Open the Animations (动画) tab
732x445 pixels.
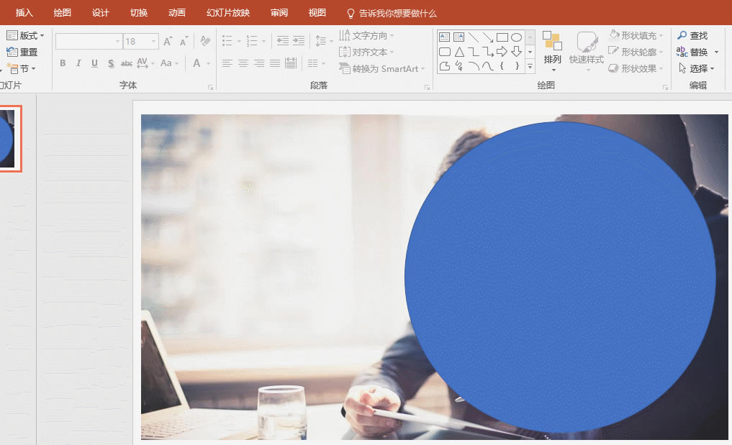[176, 13]
